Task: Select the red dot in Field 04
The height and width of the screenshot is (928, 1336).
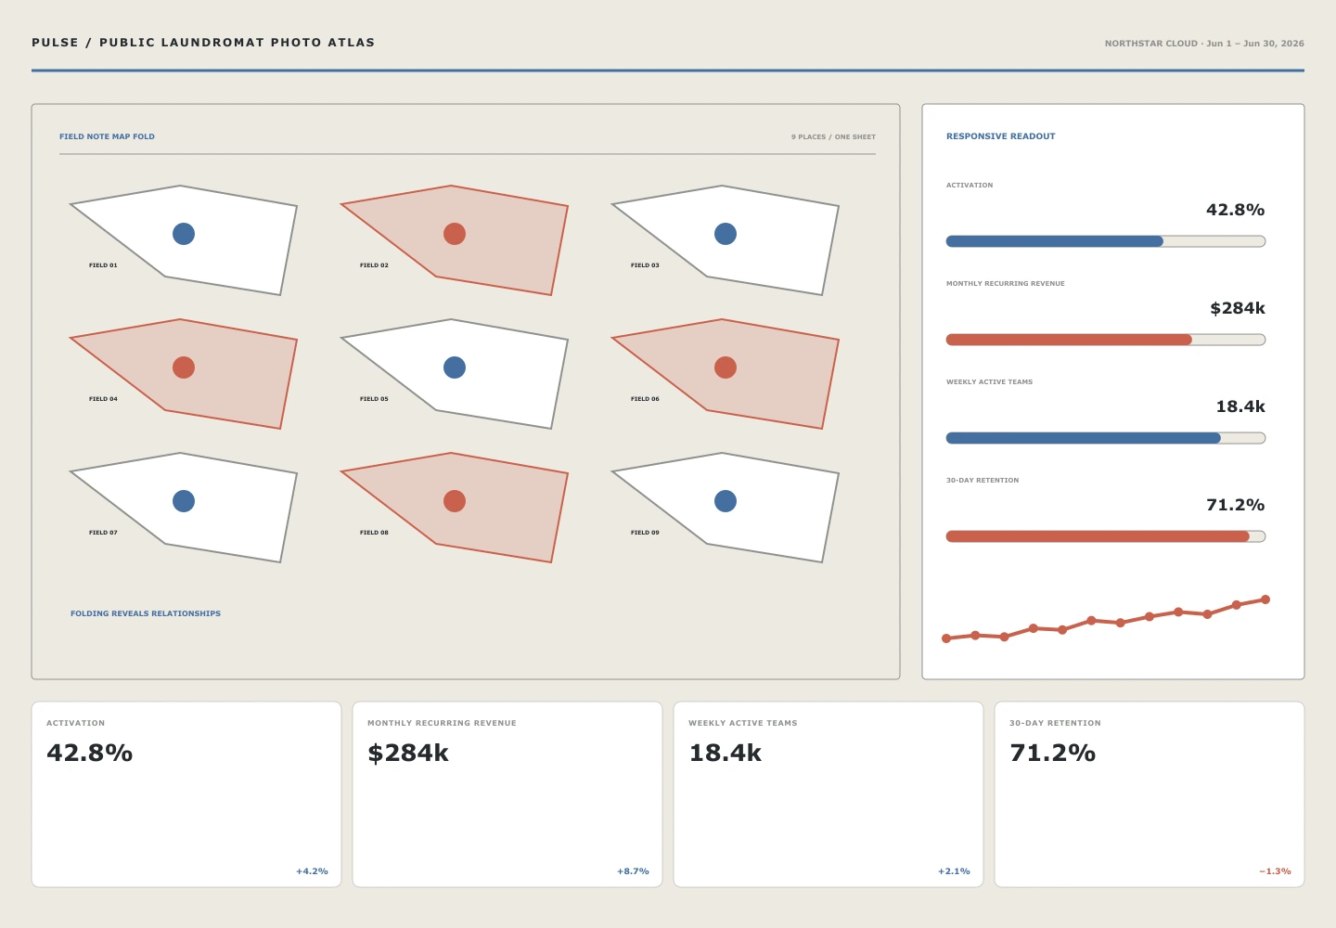Action: point(184,367)
